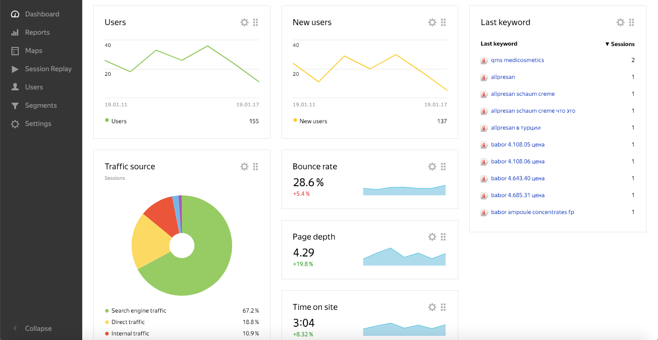Open 'allpresan schaum creme' keyword link

[x=523, y=94]
